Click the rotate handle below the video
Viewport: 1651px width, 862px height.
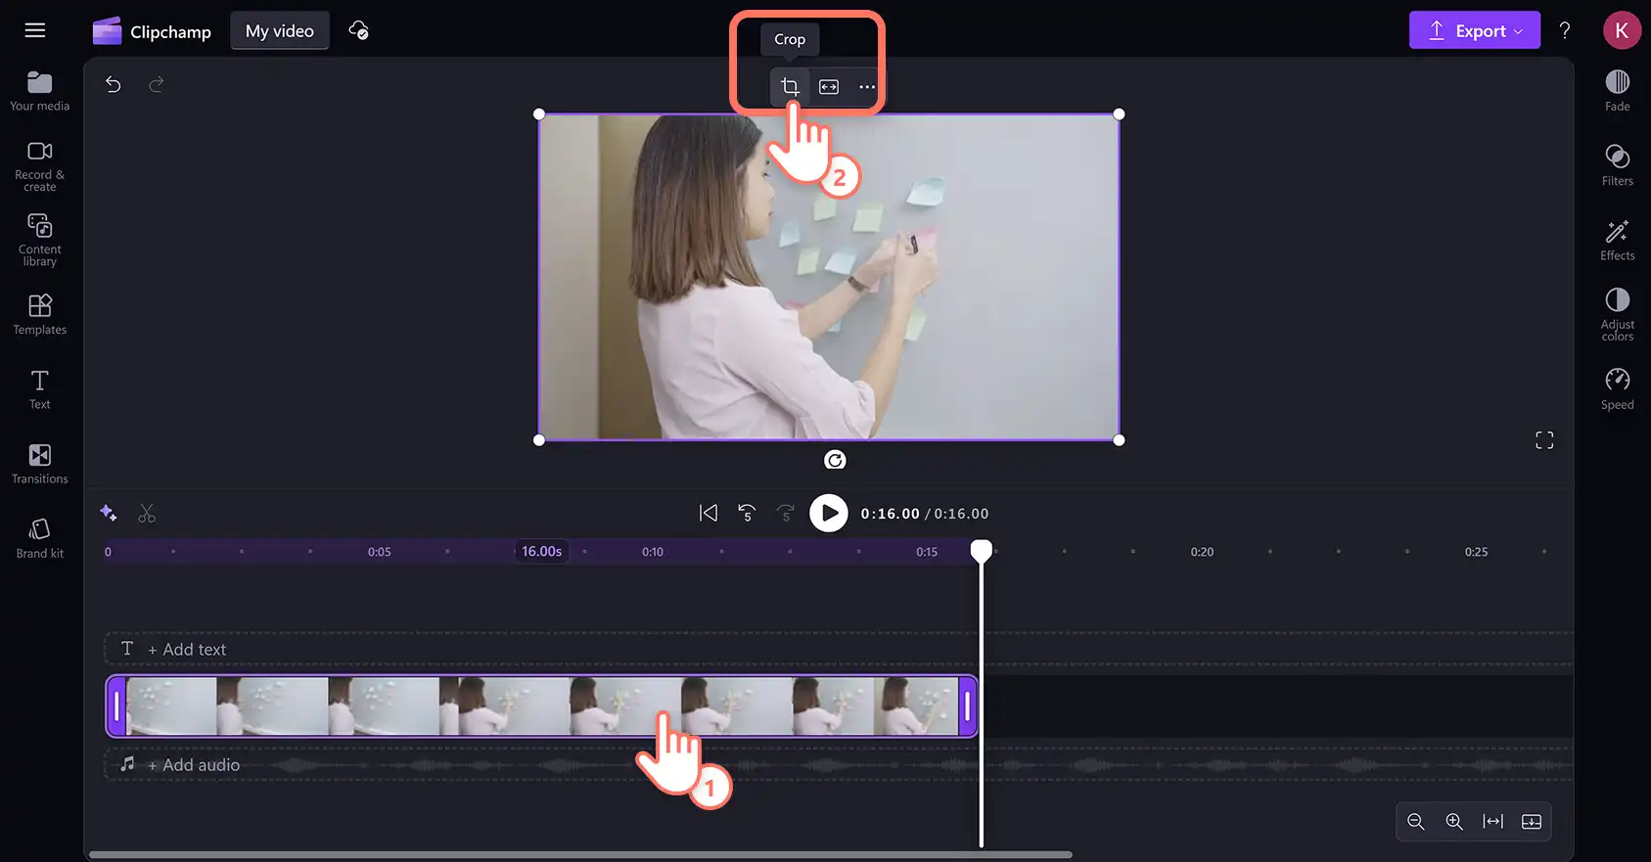tap(835, 460)
